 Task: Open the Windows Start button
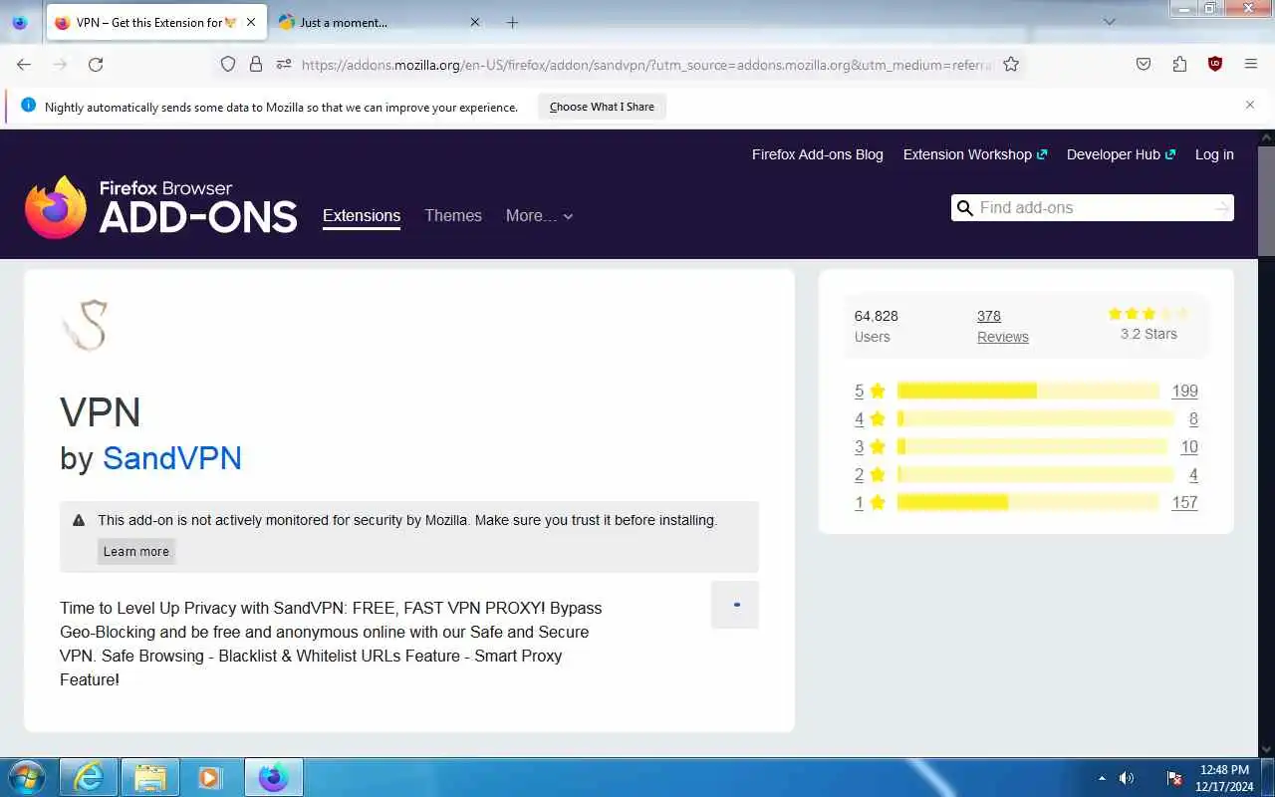click(27, 777)
